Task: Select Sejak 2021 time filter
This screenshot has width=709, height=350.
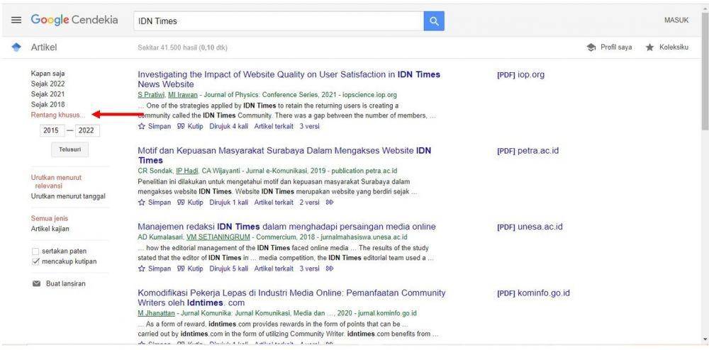Action: [x=48, y=94]
